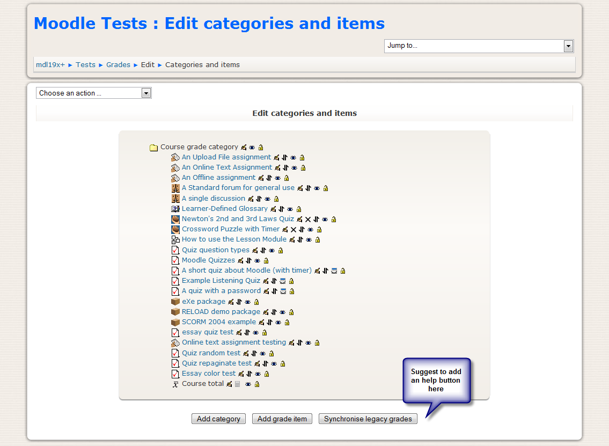
Task: Hide the Course total item
Action: pyautogui.click(x=248, y=384)
